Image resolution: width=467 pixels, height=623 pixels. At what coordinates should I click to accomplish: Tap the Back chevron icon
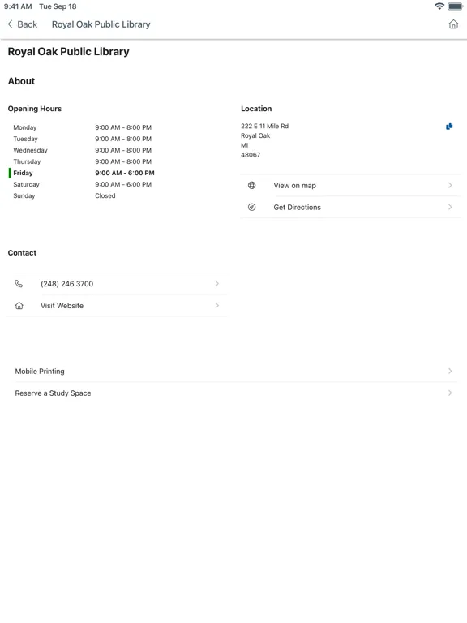pos(10,24)
